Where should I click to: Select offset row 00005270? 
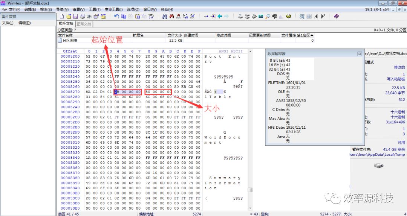coord(70,92)
